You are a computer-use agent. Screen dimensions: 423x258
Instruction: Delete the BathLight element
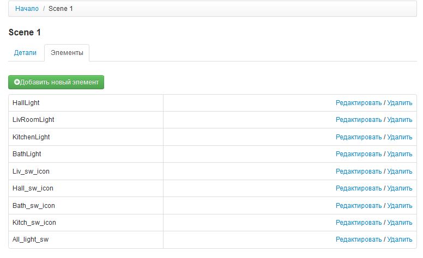[x=400, y=154]
